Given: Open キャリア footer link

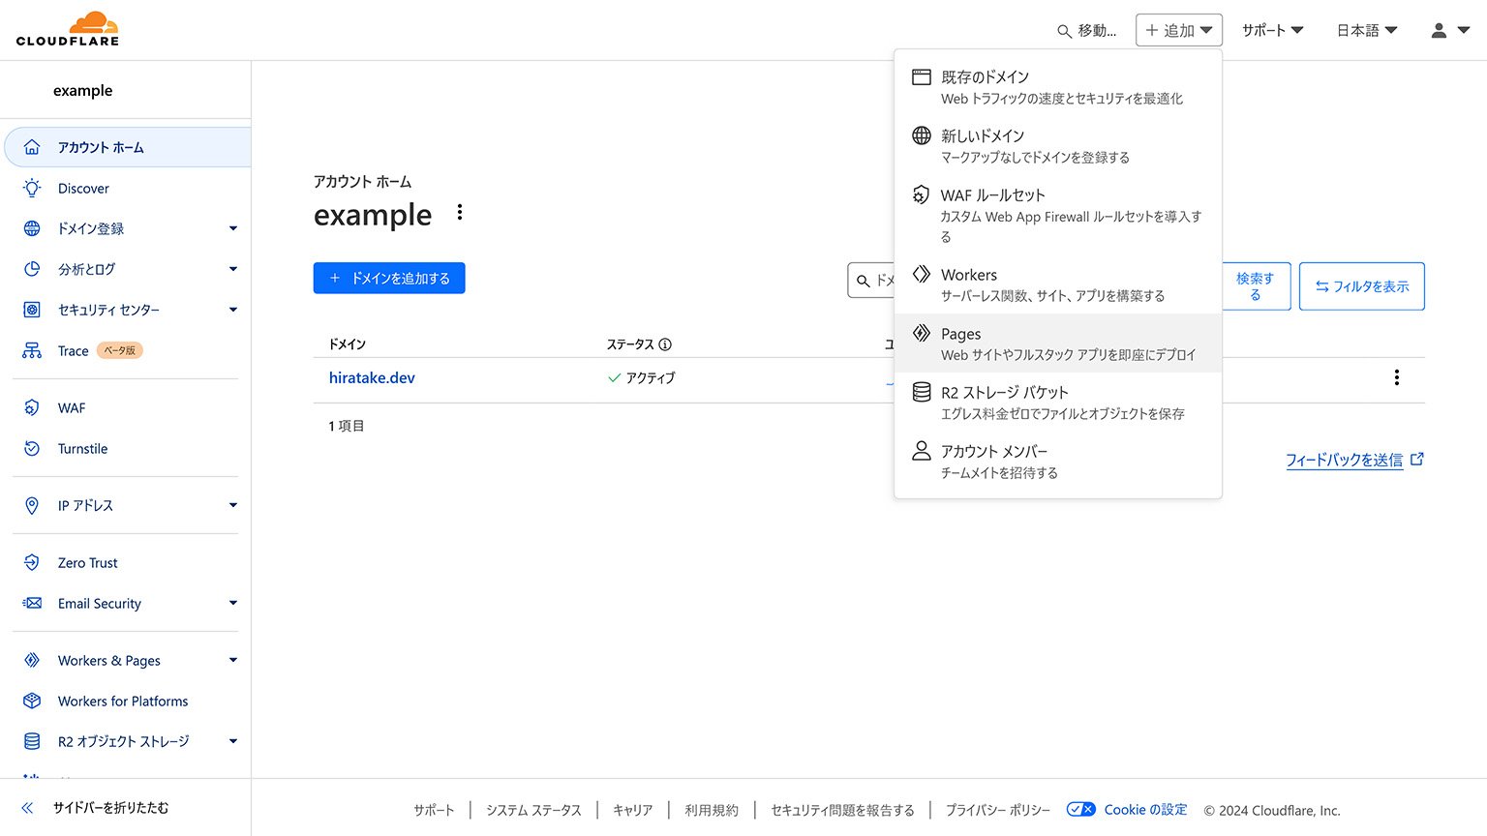Looking at the screenshot, I should (633, 810).
